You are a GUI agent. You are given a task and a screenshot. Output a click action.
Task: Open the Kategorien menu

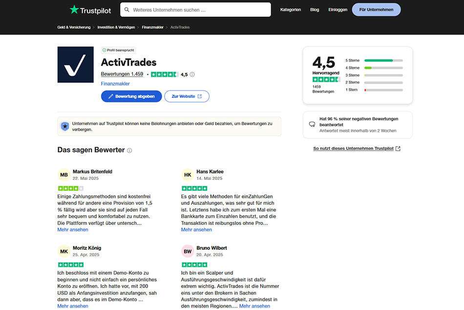(x=290, y=10)
